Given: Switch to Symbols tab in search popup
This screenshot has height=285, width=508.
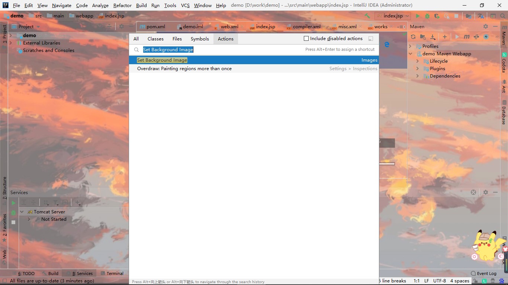Looking at the screenshot, I should 200,39.
